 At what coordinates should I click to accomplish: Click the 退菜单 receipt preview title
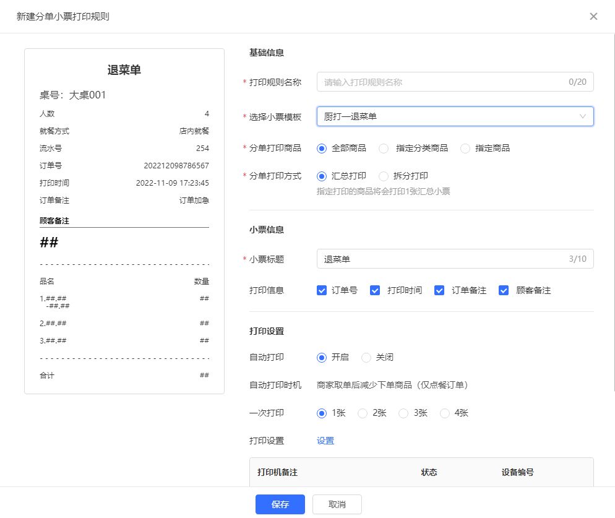[x=124, y=70]
